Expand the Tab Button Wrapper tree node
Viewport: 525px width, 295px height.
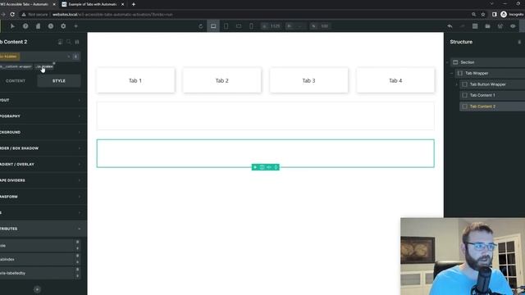tap(456, 84)
